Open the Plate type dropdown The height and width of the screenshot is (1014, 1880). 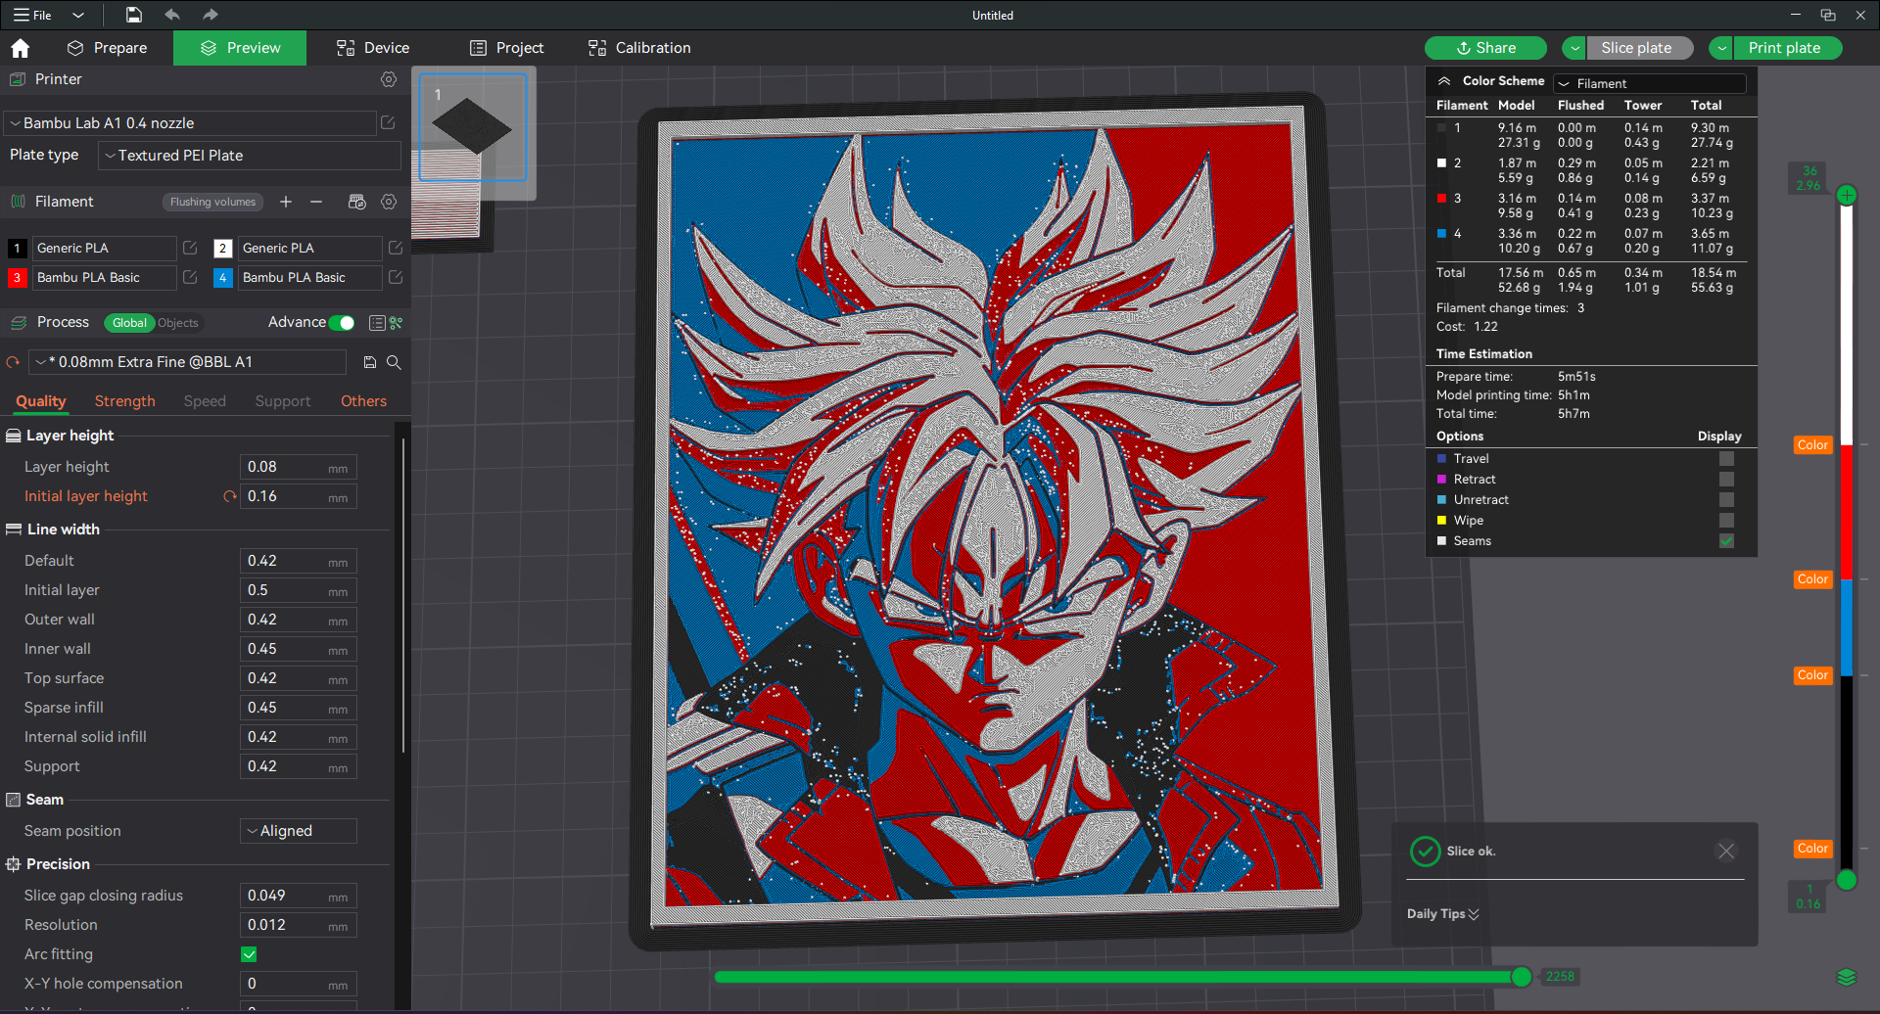(x=250, y=156)
